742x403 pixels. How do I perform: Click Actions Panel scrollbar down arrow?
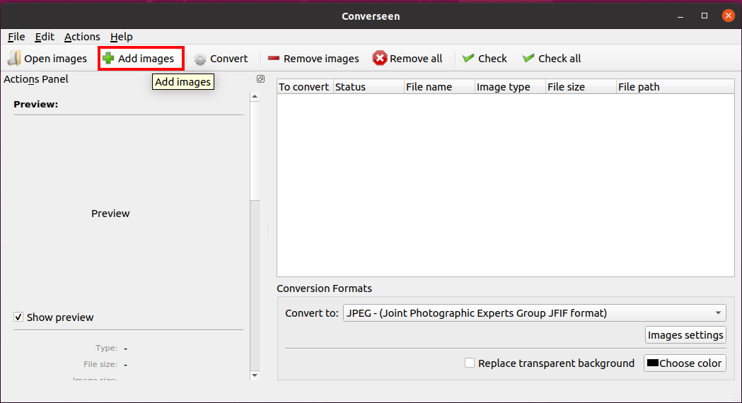click(255, 375)
